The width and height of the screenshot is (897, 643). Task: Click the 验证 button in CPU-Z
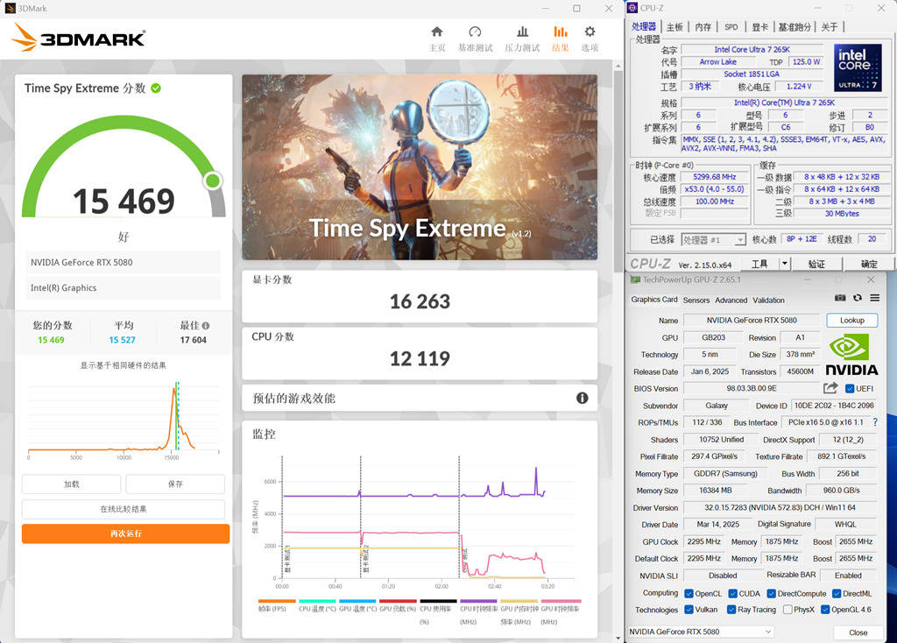pyautogui.click(x=816, y=264)
